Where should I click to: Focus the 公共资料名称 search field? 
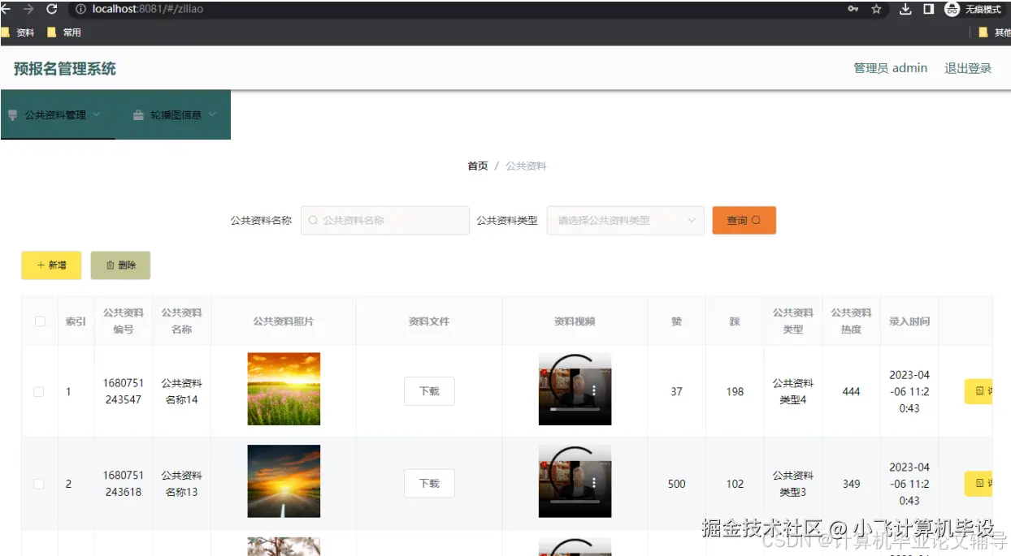click(x=385, y=220)
